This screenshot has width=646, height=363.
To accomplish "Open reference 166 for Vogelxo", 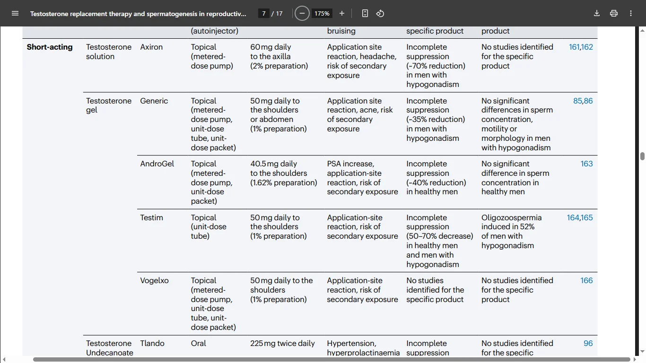I will click(x=586, y=280).
